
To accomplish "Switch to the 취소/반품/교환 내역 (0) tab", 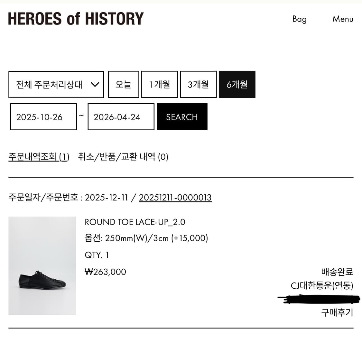I will pyautogui.click(x=123, y=157).
